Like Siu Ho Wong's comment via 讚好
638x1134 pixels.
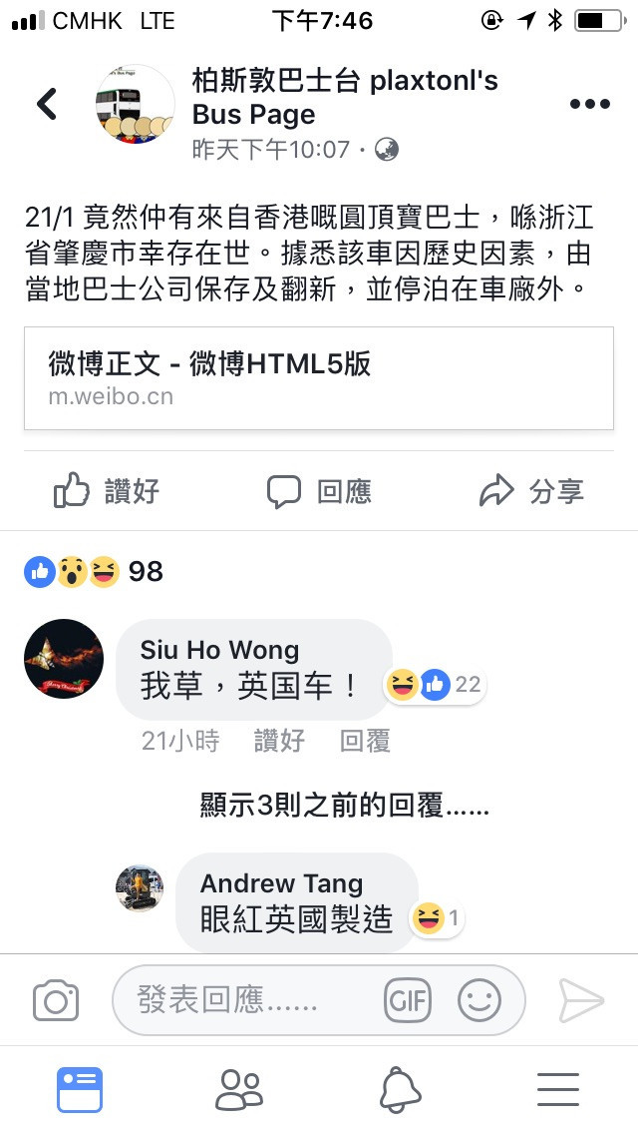click(279, 742)
